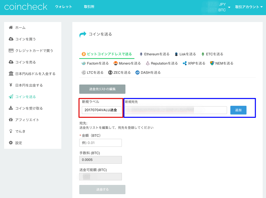This screenshot has height=198, width=266.
Task: Click the Ethereum diamond icon
Action: [x=141, y=54]
